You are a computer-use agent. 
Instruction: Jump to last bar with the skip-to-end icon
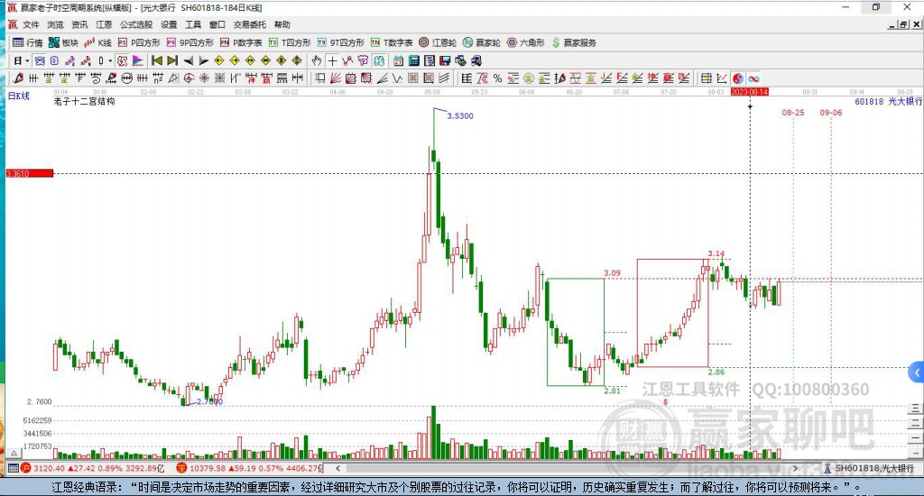tap(172, 60)
